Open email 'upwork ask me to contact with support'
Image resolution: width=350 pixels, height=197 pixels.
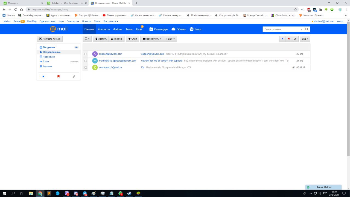tap(162, 61)
